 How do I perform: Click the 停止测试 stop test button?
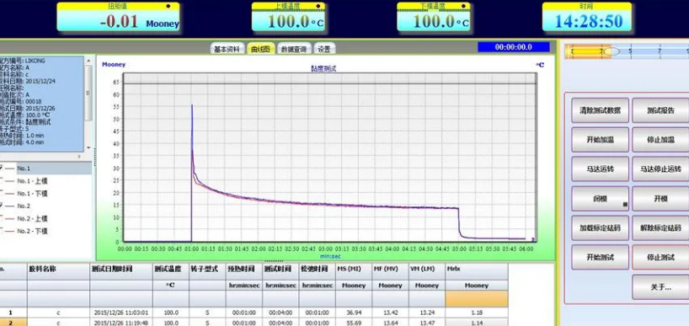[660, 257]
